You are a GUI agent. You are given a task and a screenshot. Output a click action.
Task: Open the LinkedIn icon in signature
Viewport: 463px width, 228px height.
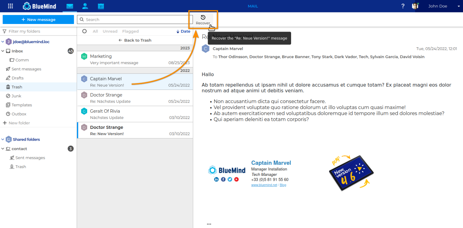(x=216, y=179)
